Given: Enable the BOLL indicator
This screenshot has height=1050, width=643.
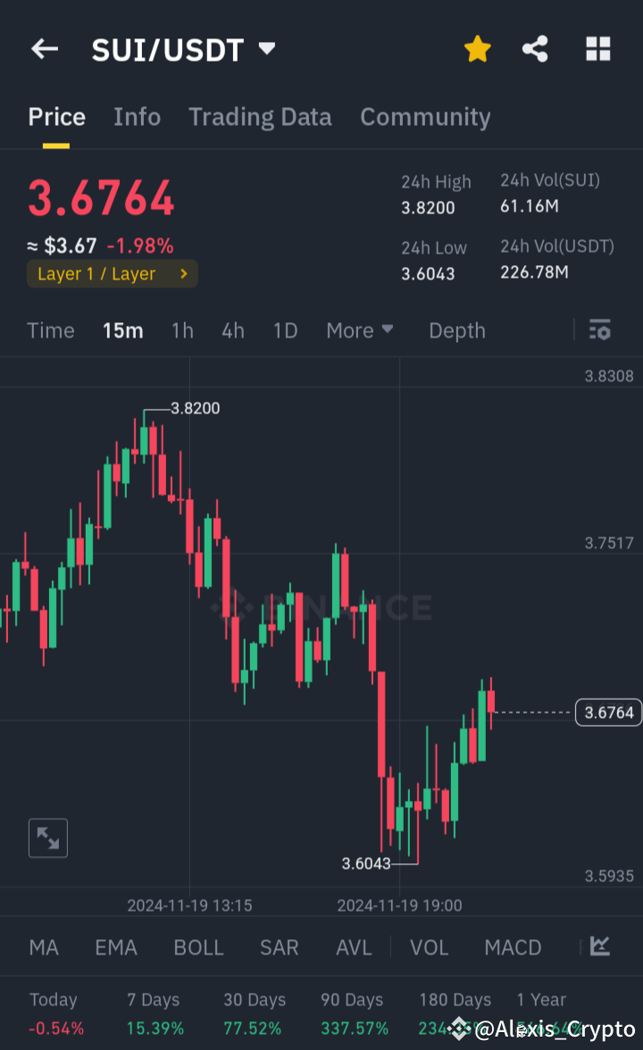Looking at the screenshot, I should point(198,946).
